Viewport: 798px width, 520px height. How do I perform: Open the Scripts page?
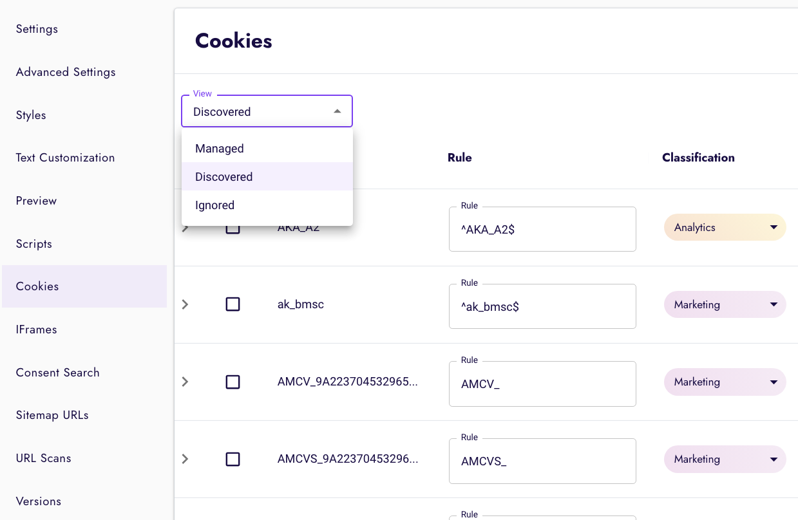tap(33, 243)
